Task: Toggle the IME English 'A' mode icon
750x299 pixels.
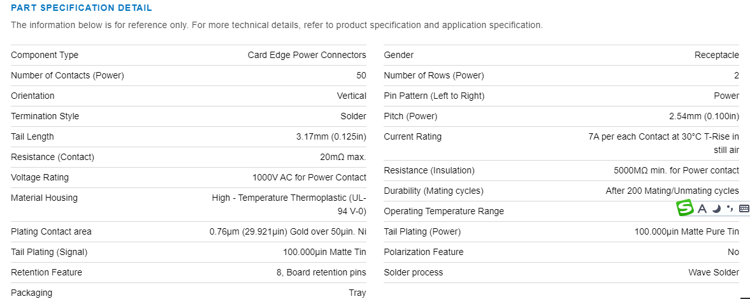Action: pyautogui.click(x=702, y=208)
